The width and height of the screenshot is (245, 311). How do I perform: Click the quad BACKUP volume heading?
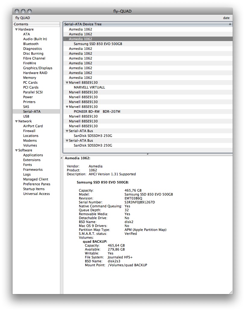[95, 241]
